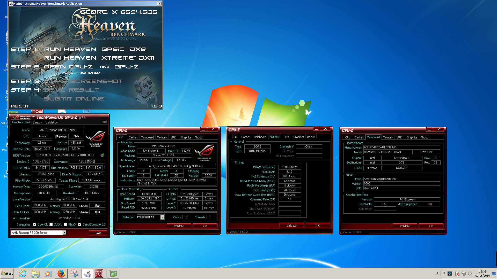Open Firefox from the taskbar
The width and height of the screenshot is (497, 279).
61,274
